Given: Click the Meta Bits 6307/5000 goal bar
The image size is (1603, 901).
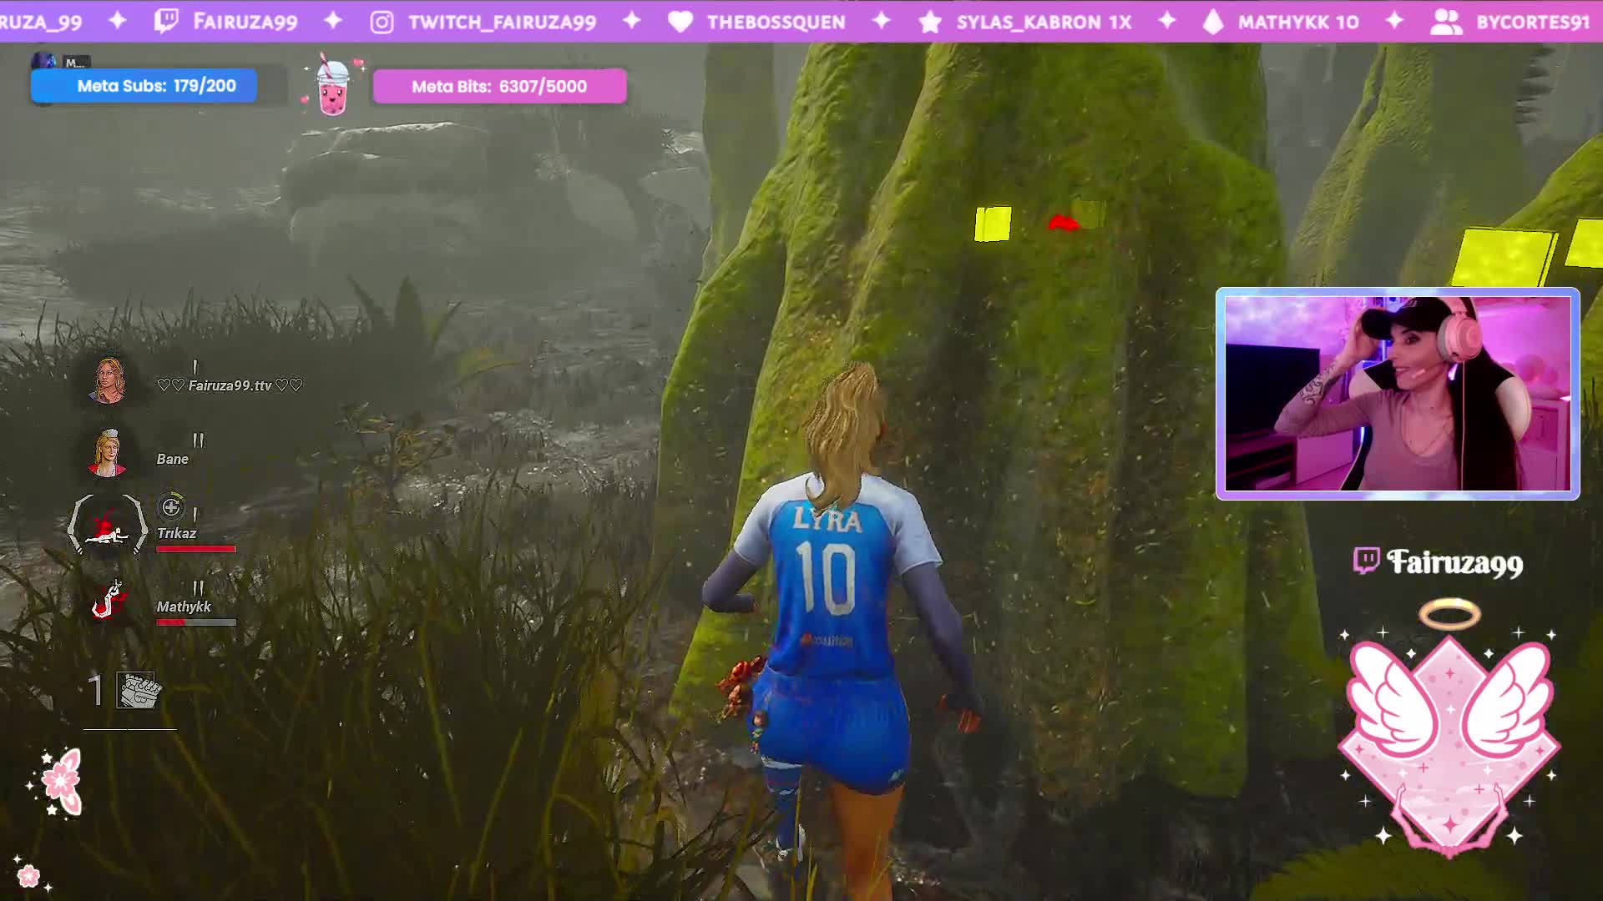Looking at the screenshot, I should coord(499,86).
